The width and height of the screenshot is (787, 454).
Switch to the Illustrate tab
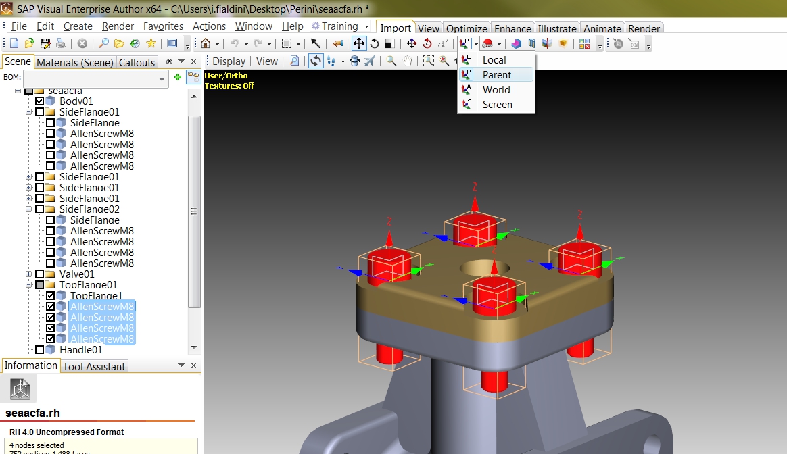[x=557, y=28]
